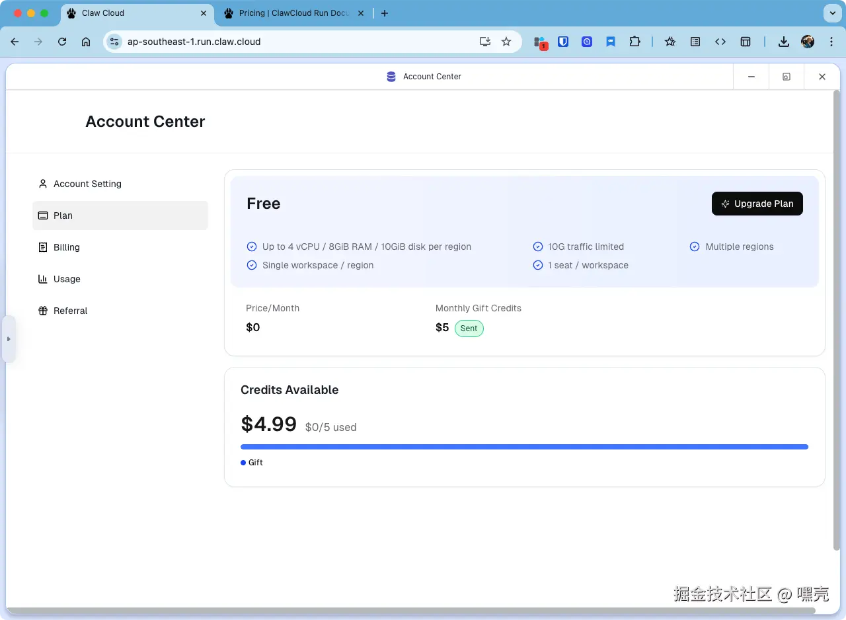Click the Upgrade Plan button
This screenshot has height=620, width=846.
757,204
